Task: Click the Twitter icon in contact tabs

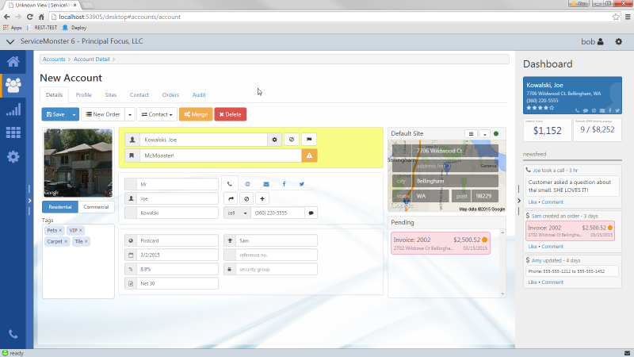Action: coord(301,184)
